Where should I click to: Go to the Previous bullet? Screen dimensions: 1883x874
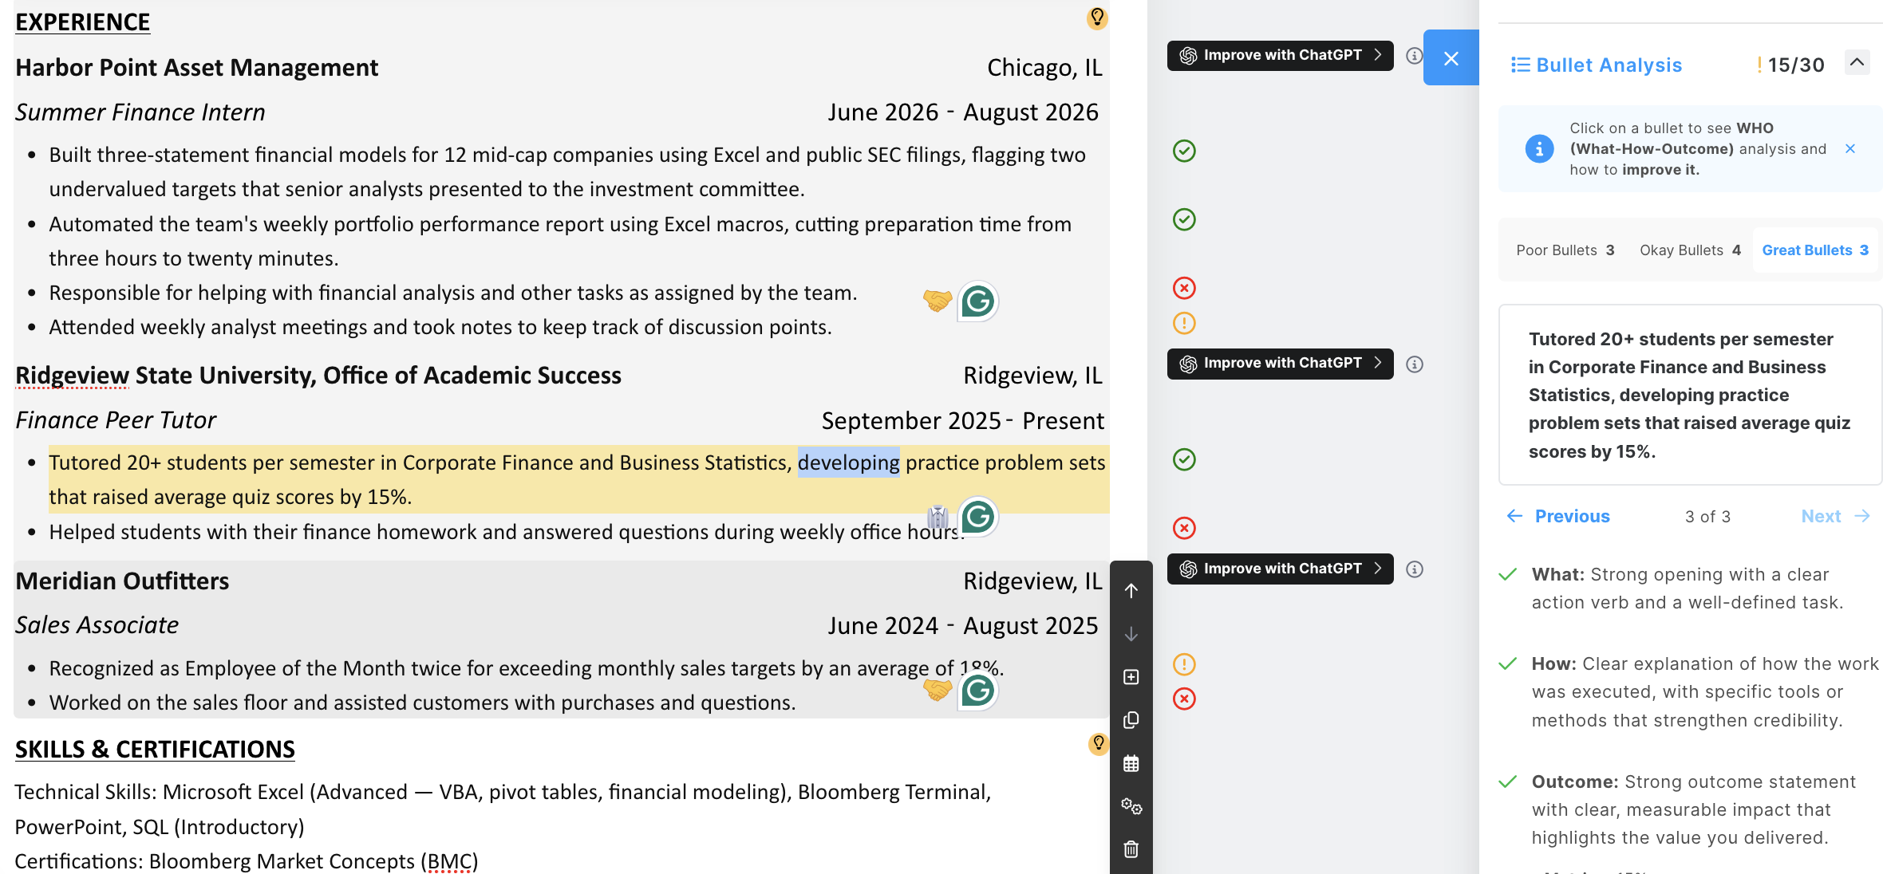tap(1558, 517)
